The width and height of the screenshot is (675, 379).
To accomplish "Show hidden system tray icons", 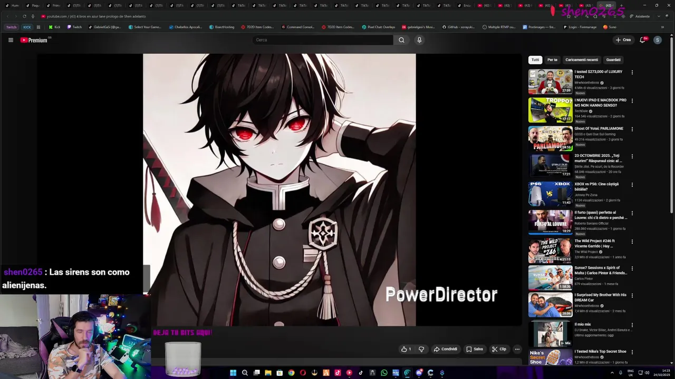I will pyautogui.click(x=612, y=373).
